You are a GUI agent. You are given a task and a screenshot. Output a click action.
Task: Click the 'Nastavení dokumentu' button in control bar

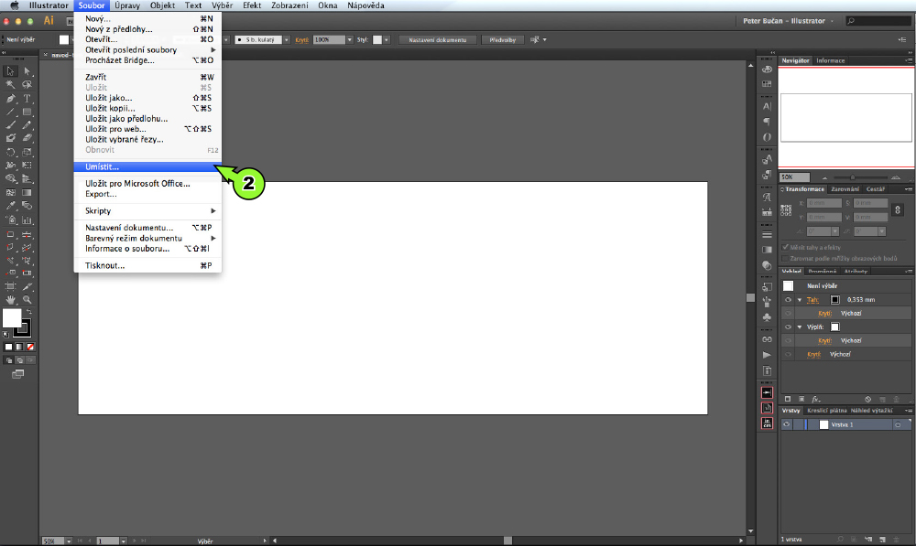pyautogui.click(x=437, y=39)
